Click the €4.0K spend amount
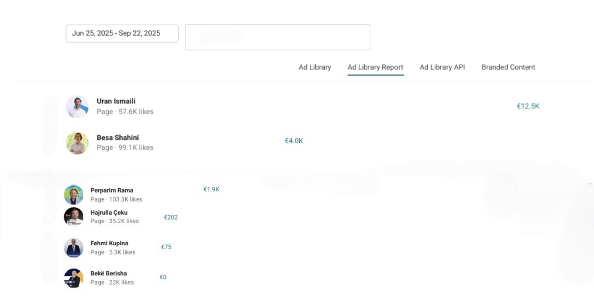Screen dimensions: 594x296 294,141
